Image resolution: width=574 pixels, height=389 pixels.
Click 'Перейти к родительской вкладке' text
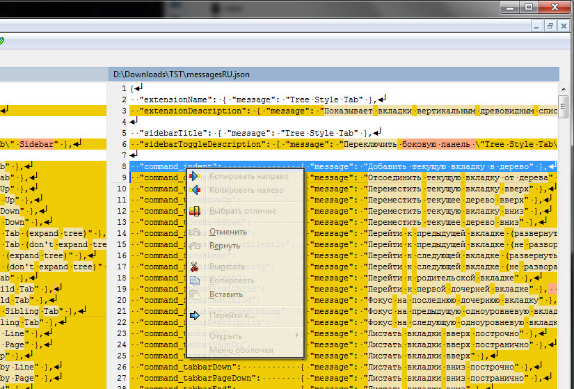[x=440, y=278]
